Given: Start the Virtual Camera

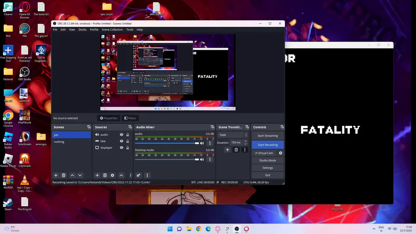Looking at the screenshot, I should 264,153.
